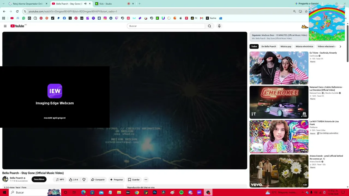The height and width of the screenshot is (196, 349).
Task: Open the Instagram bookmark icon
Action: coord(105,18)
